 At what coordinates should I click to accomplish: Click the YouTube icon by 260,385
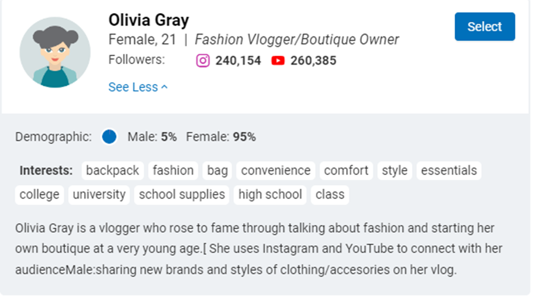(278, 61)
